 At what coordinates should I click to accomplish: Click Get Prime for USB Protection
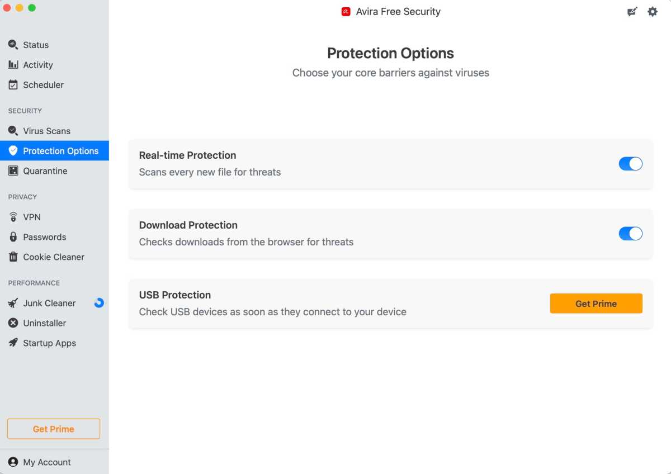point(596,304)
